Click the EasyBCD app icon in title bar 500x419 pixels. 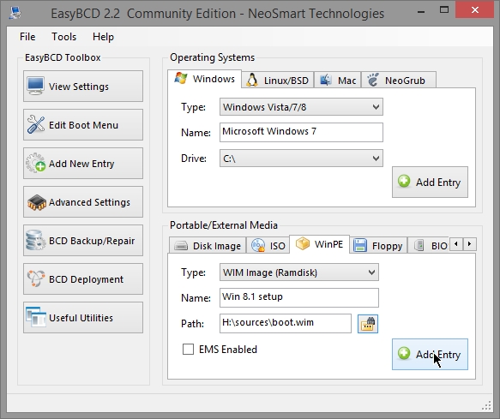[x=15, y=13]
